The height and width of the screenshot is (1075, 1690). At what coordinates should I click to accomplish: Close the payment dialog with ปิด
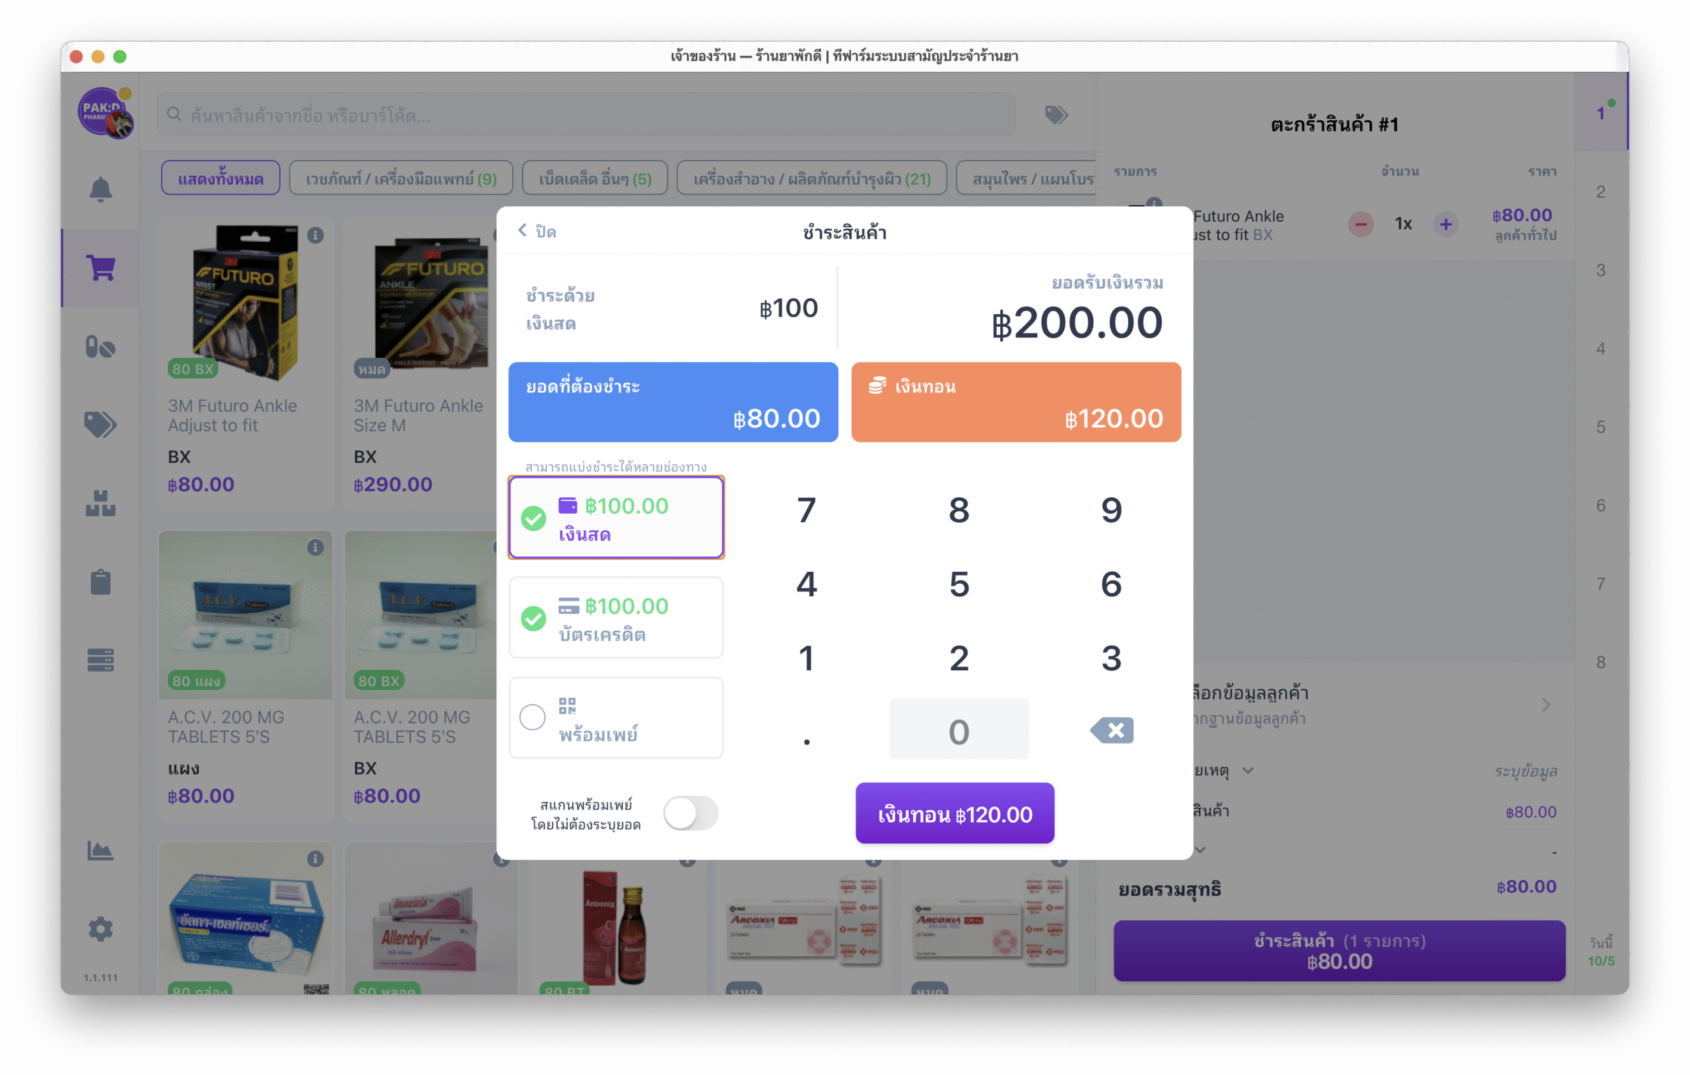tap(537, 231)
